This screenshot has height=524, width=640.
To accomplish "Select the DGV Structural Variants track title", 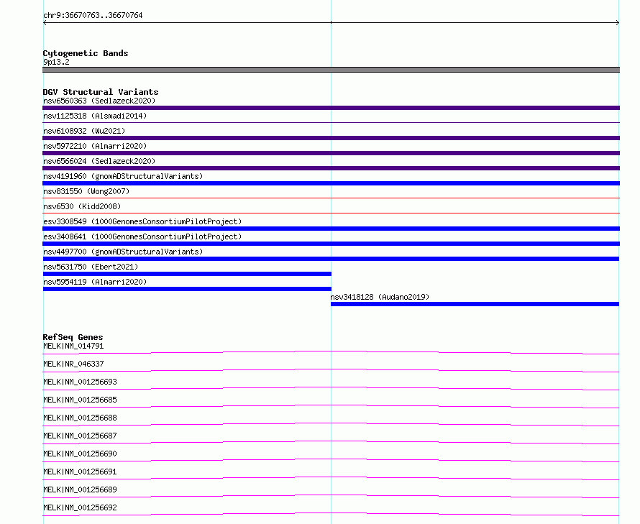I will (101, 92).
